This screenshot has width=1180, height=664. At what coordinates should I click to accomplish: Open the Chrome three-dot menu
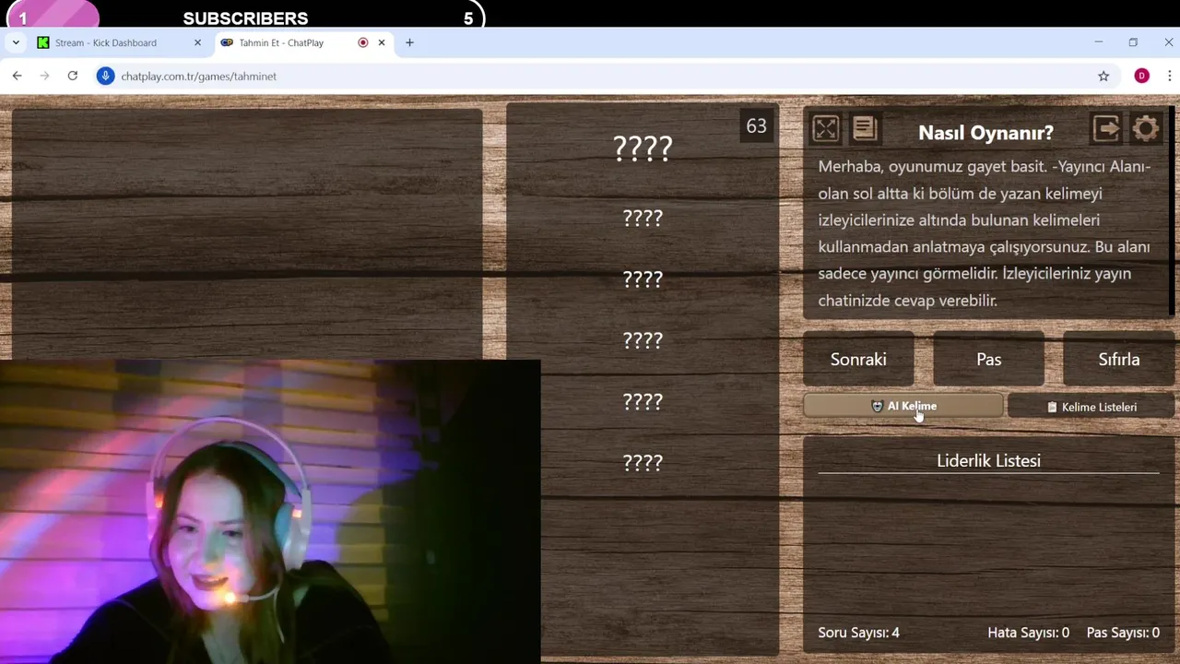click(x=1169, y=76)
